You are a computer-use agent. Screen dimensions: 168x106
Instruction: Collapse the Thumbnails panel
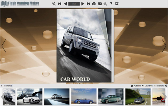(x=6, y=86)
